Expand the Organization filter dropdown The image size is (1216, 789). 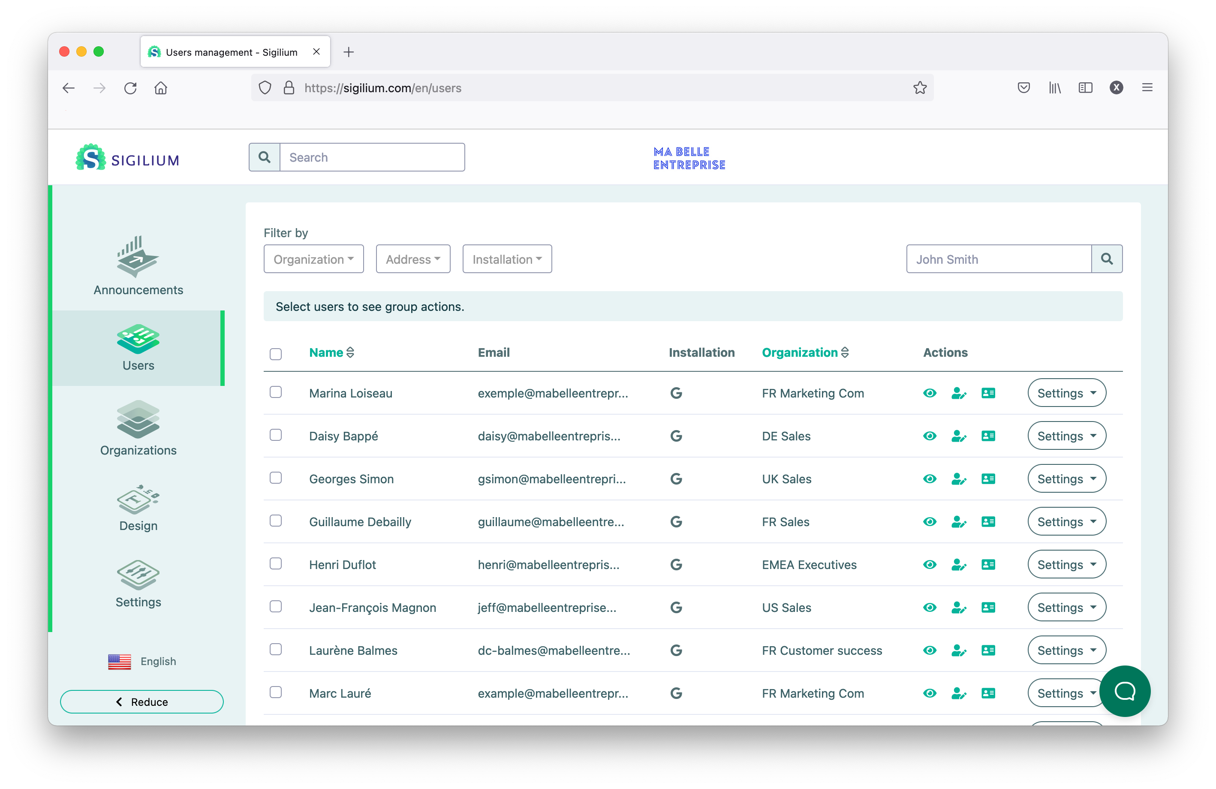point(314,259)
